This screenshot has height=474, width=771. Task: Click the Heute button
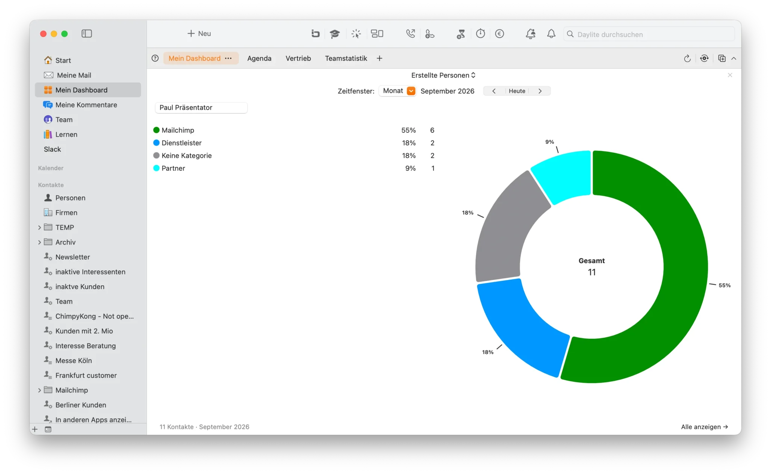[x=517, y=91]
